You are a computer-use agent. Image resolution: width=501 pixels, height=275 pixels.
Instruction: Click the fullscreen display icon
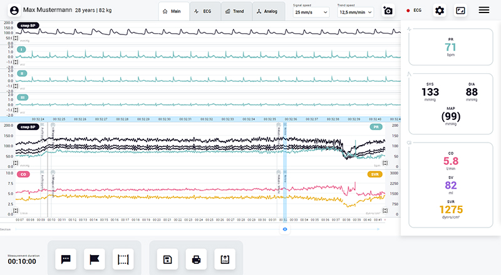(x=461, y=11)
